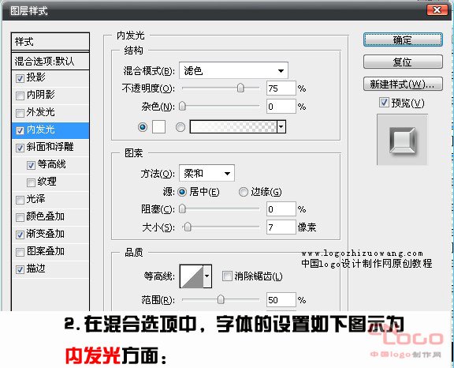Enable the 内阴影 checkbox
This screenshot has height=368, width=454.
pos(20,96)
